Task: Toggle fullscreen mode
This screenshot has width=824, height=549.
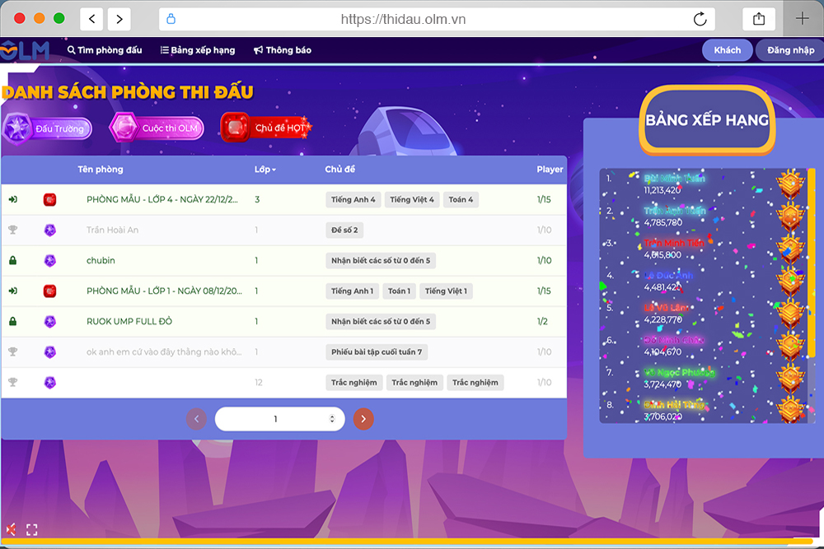Action: tap(32, 529)
